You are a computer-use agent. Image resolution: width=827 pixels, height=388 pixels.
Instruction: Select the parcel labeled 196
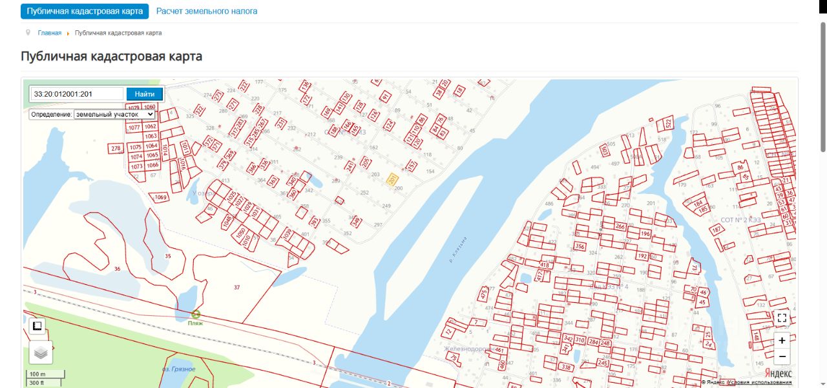[645, 234]
